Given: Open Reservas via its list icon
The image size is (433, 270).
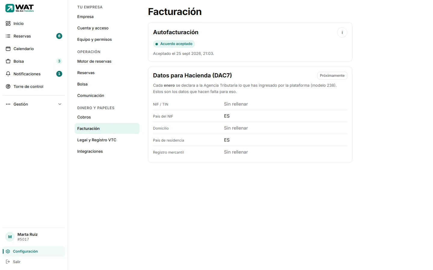Looking at the screenshot, I should (8, 36).
